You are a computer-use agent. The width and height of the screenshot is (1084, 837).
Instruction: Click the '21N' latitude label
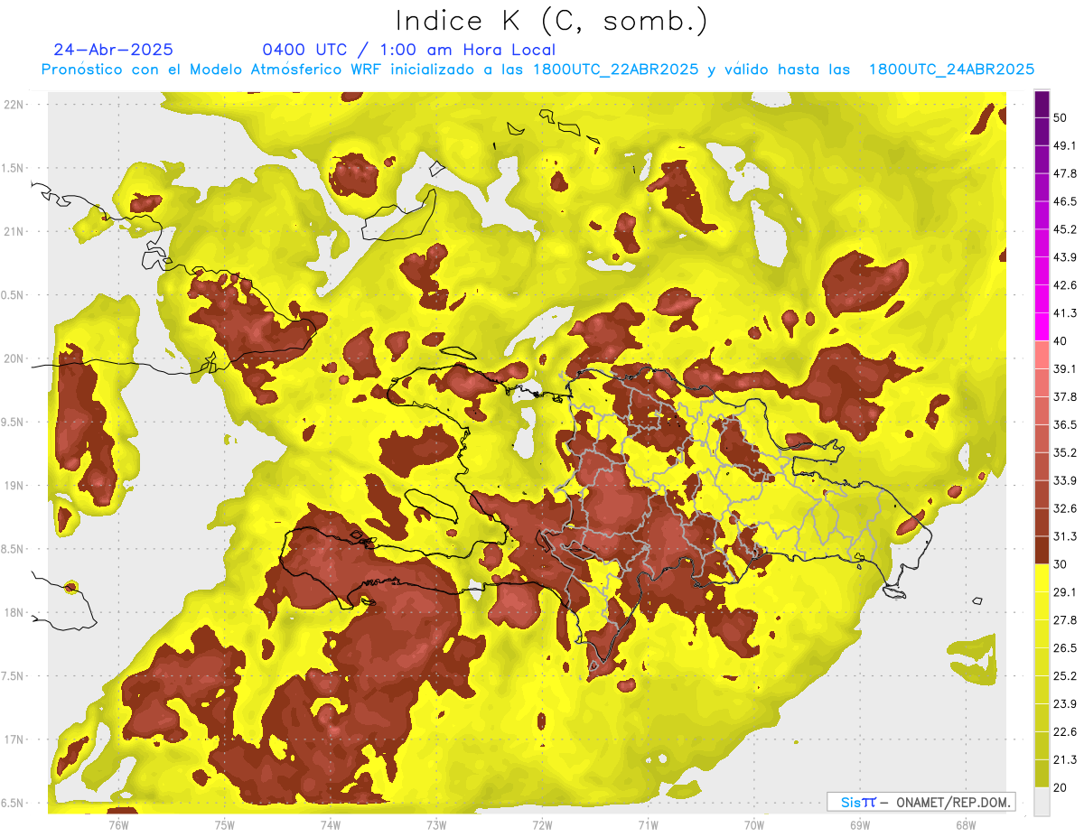coord(14,231)
